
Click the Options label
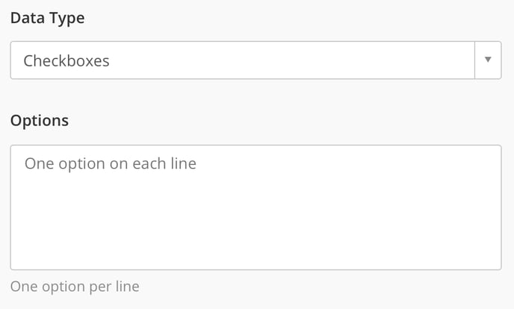pyautogui.click(x=39, y=120)
